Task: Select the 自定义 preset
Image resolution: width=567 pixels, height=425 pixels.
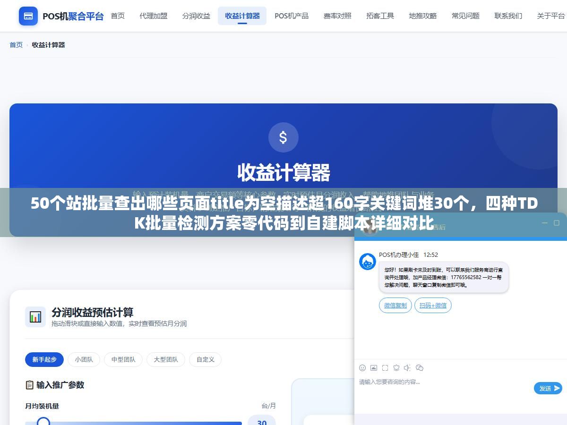Action: 206,359
